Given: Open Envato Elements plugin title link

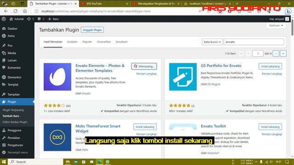Looking at the screenshot, I should point(100,68).
